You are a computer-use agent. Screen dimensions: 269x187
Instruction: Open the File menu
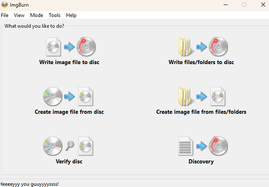pos(4,15)
